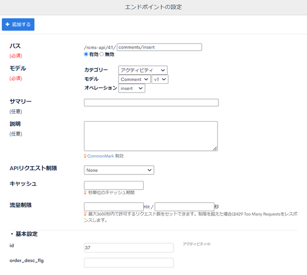Click the キャッシュ input field
The height and width of the screenshot is (275, 307).
(x=114, y=185)
